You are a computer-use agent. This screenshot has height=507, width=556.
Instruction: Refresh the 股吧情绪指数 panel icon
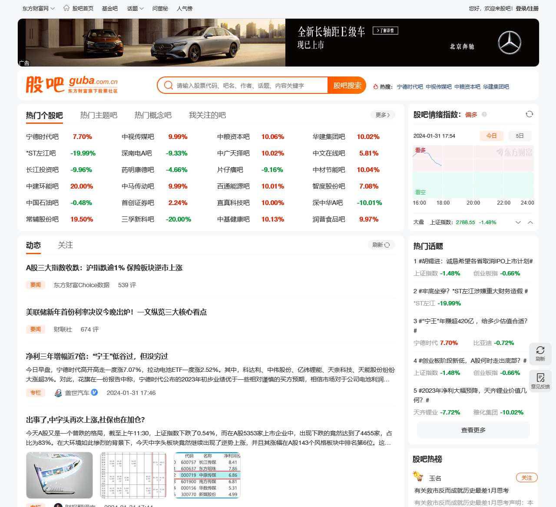click(529, 114)
